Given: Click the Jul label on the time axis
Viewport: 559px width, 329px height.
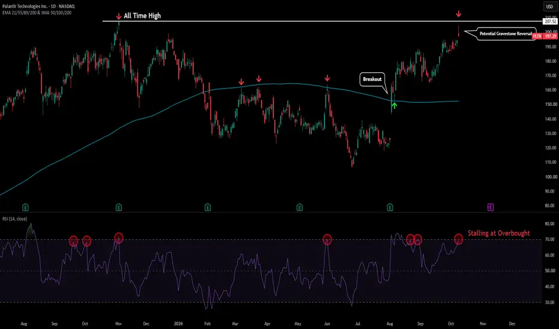Looking at the screenshot, I should pos(357,324).
